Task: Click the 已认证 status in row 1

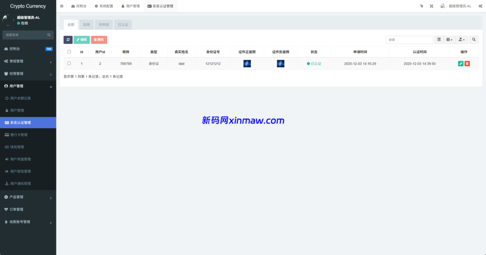Action: click(314, 64)
